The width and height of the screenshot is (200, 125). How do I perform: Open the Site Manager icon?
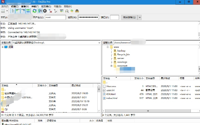[x=3, y=11]
